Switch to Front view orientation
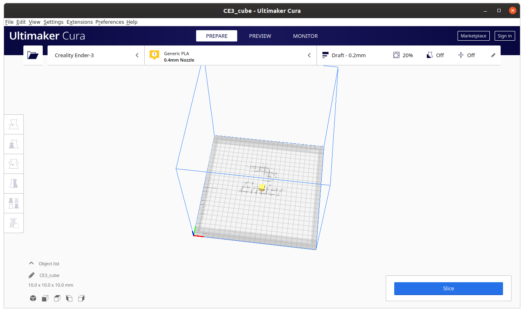The width and height of the screenshot is (524, 312). (45, 298)
